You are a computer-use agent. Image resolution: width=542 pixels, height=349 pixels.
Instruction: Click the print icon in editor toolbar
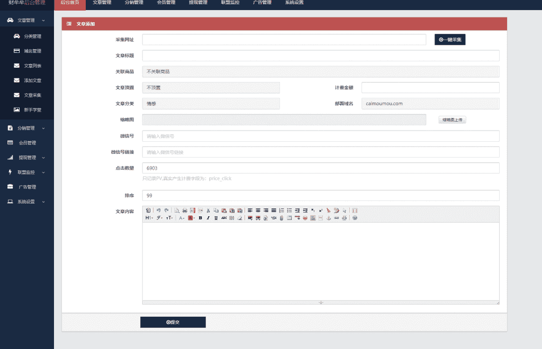click(185, 210)
